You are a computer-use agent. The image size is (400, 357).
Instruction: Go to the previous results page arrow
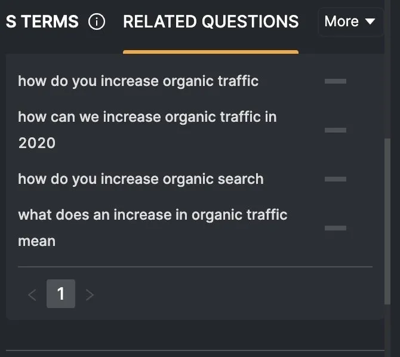coord(32,294)
